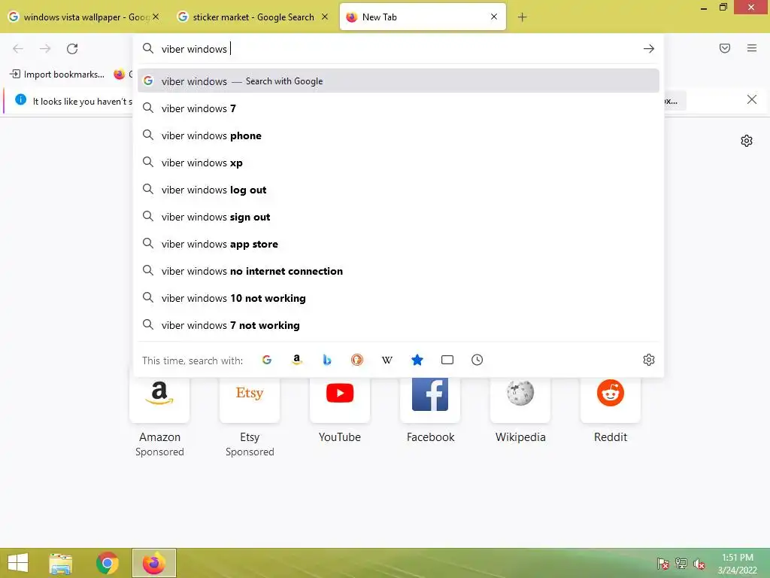The image size is (770, 578).
Task: Open new tab with plus button
Action: (522, 17)
